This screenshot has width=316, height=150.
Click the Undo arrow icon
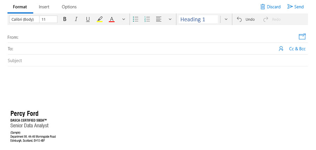coord(239,19)
